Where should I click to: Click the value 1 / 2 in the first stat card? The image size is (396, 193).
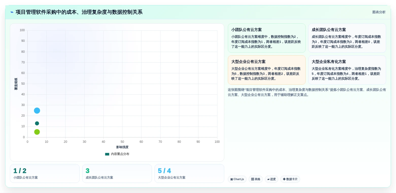20,171
